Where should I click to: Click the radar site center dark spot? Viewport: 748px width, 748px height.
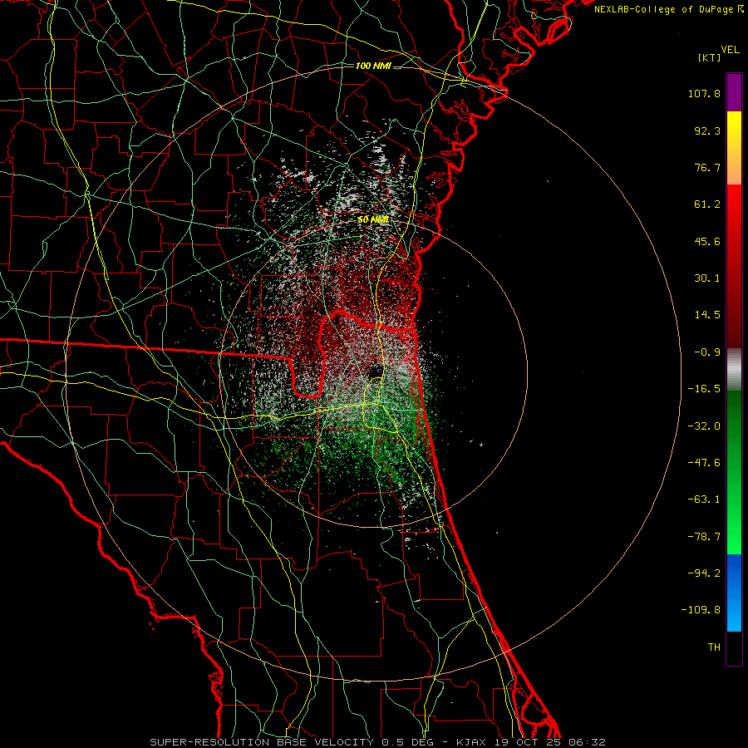point(375,371)
